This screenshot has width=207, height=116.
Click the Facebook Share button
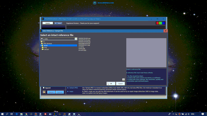(x=58, y=23)
